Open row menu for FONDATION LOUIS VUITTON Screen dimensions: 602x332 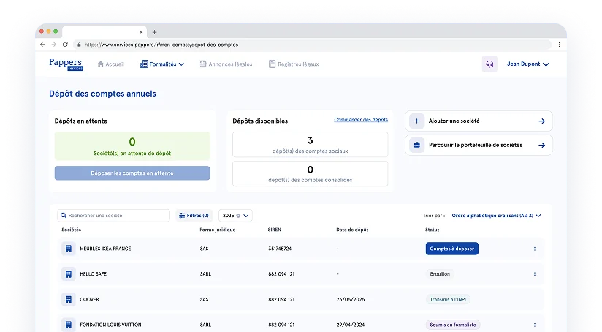[x=535, y=325]
